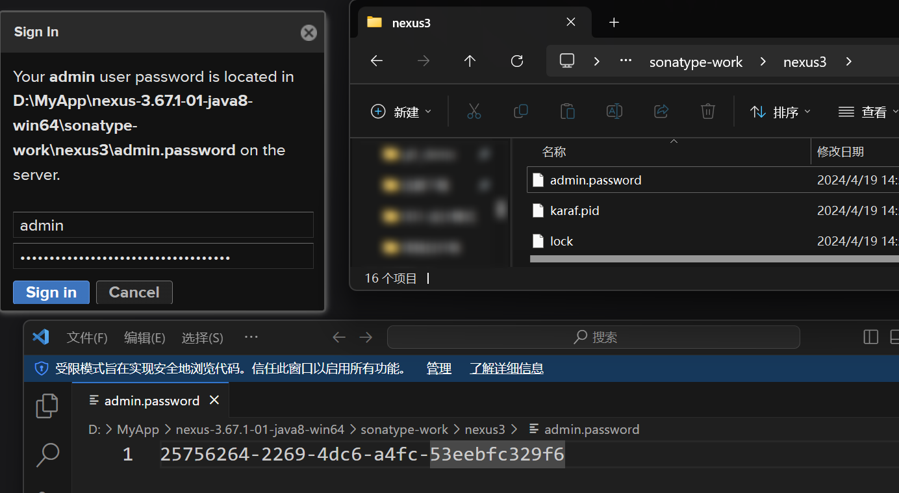Refresh the nexus3 folder view

point(517,61)
